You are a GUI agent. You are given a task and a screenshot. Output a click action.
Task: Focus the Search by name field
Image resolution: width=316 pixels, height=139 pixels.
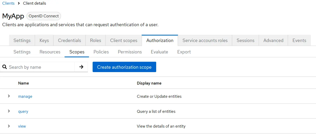(40, 67)
